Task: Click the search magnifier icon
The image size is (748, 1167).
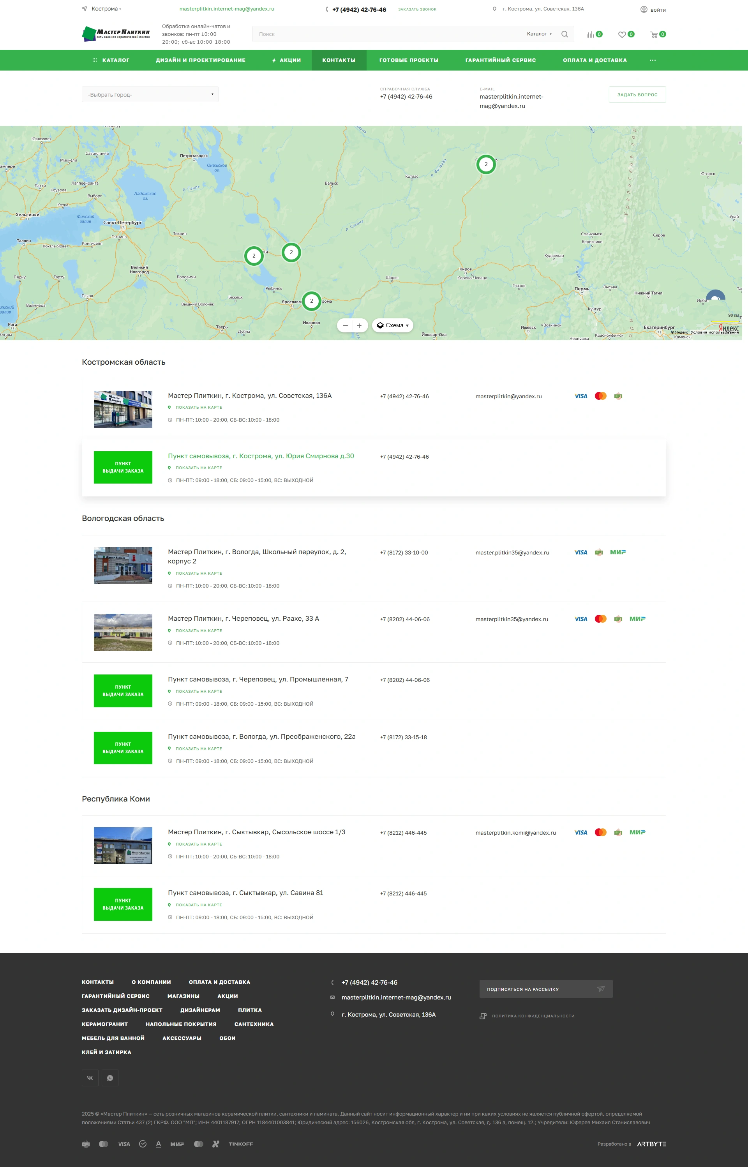Action: [x=565, y=34]
